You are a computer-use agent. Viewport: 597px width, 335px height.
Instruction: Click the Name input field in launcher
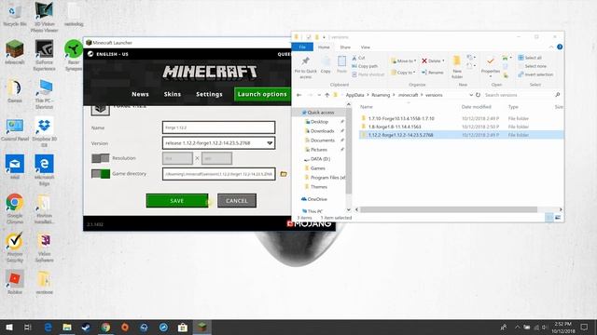(218, 127)
